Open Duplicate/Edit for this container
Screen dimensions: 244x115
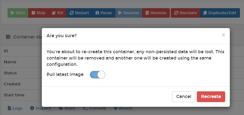click(x=220, y=13)
